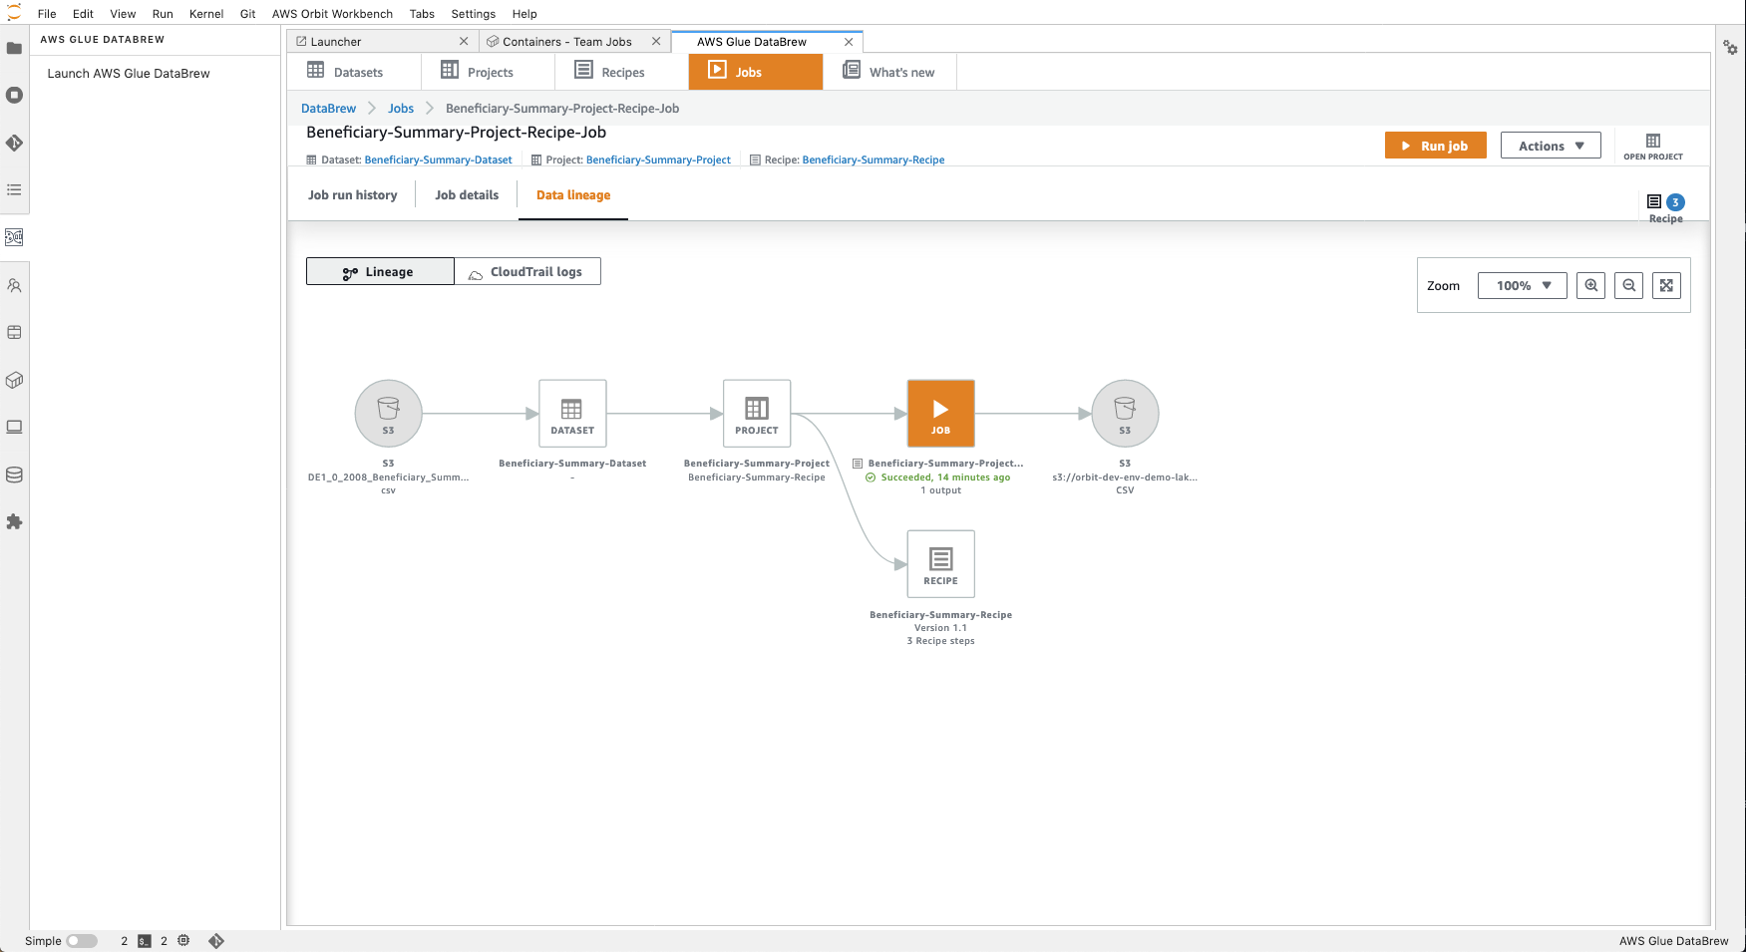Image resolution: width=1746 pixels, height=952 pixels.
Task: Open the What's new tab
Action: click(x=889, y=72)
